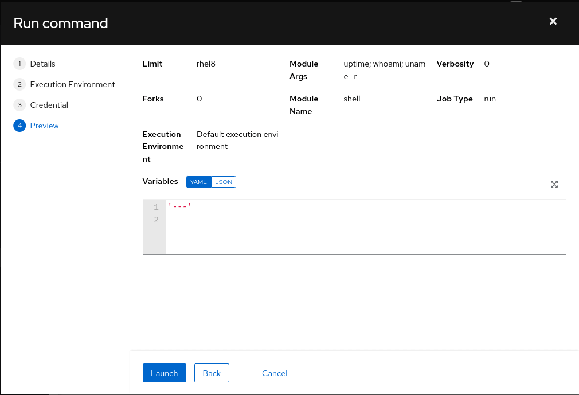Expand the Variables editor to fullscreen

point(554,184)
